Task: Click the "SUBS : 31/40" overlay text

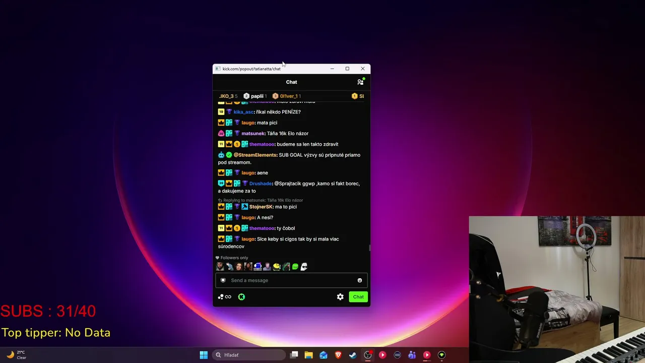Action: pos(48,311)
